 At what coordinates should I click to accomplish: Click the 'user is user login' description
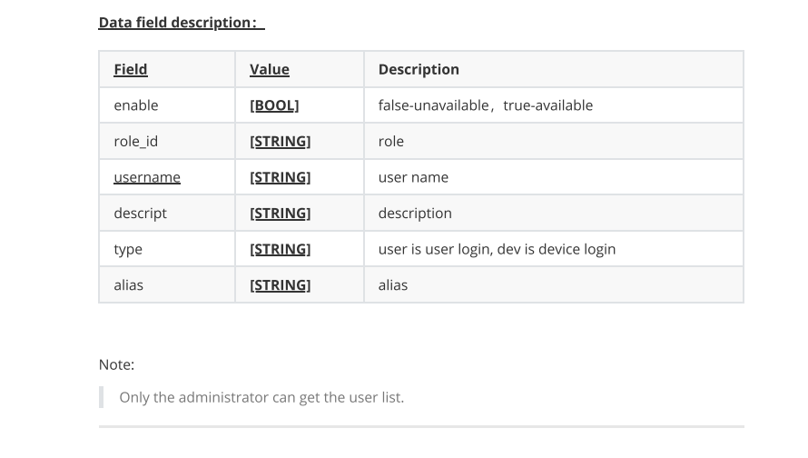coord(497,249)
